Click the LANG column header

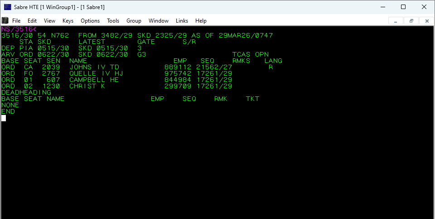(x=273, y=61)
